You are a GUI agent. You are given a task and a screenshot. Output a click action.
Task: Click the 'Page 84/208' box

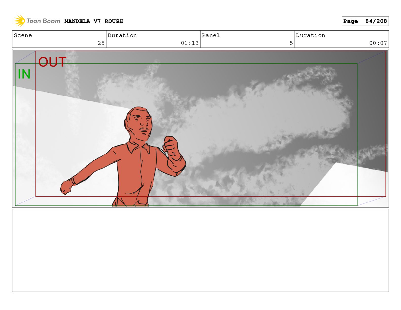point(365,21)
